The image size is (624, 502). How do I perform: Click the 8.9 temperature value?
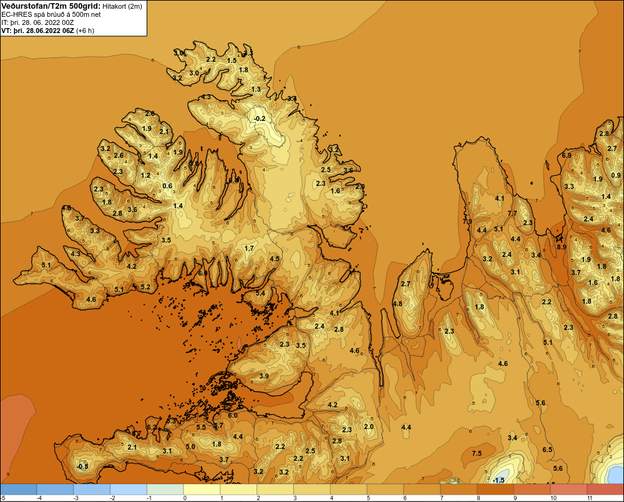(x=561, y=246)
